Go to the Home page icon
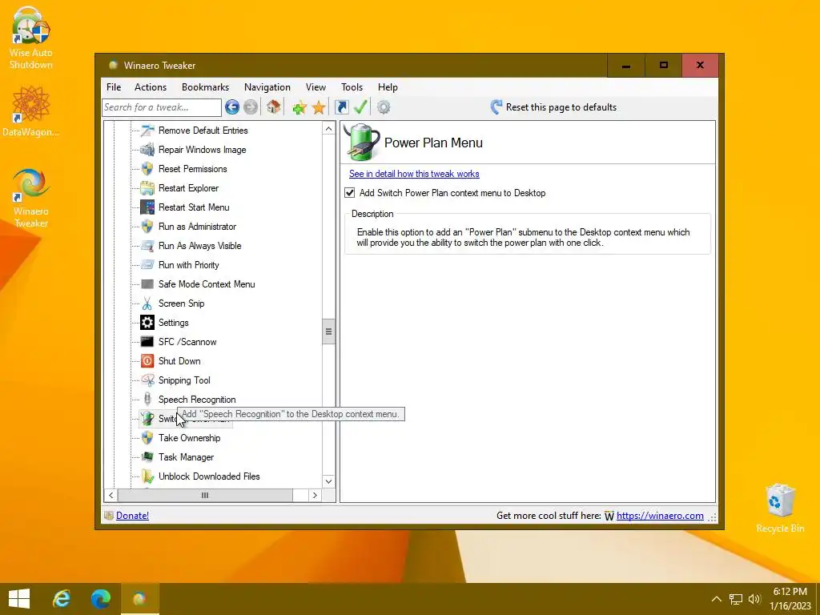 click(274, 107)
